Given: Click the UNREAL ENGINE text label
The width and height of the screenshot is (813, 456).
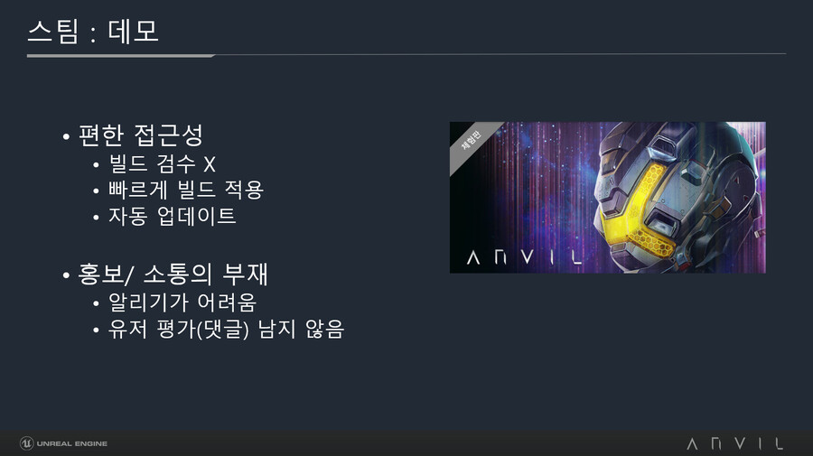Looking at the screenshot, I should click(72, 443).
